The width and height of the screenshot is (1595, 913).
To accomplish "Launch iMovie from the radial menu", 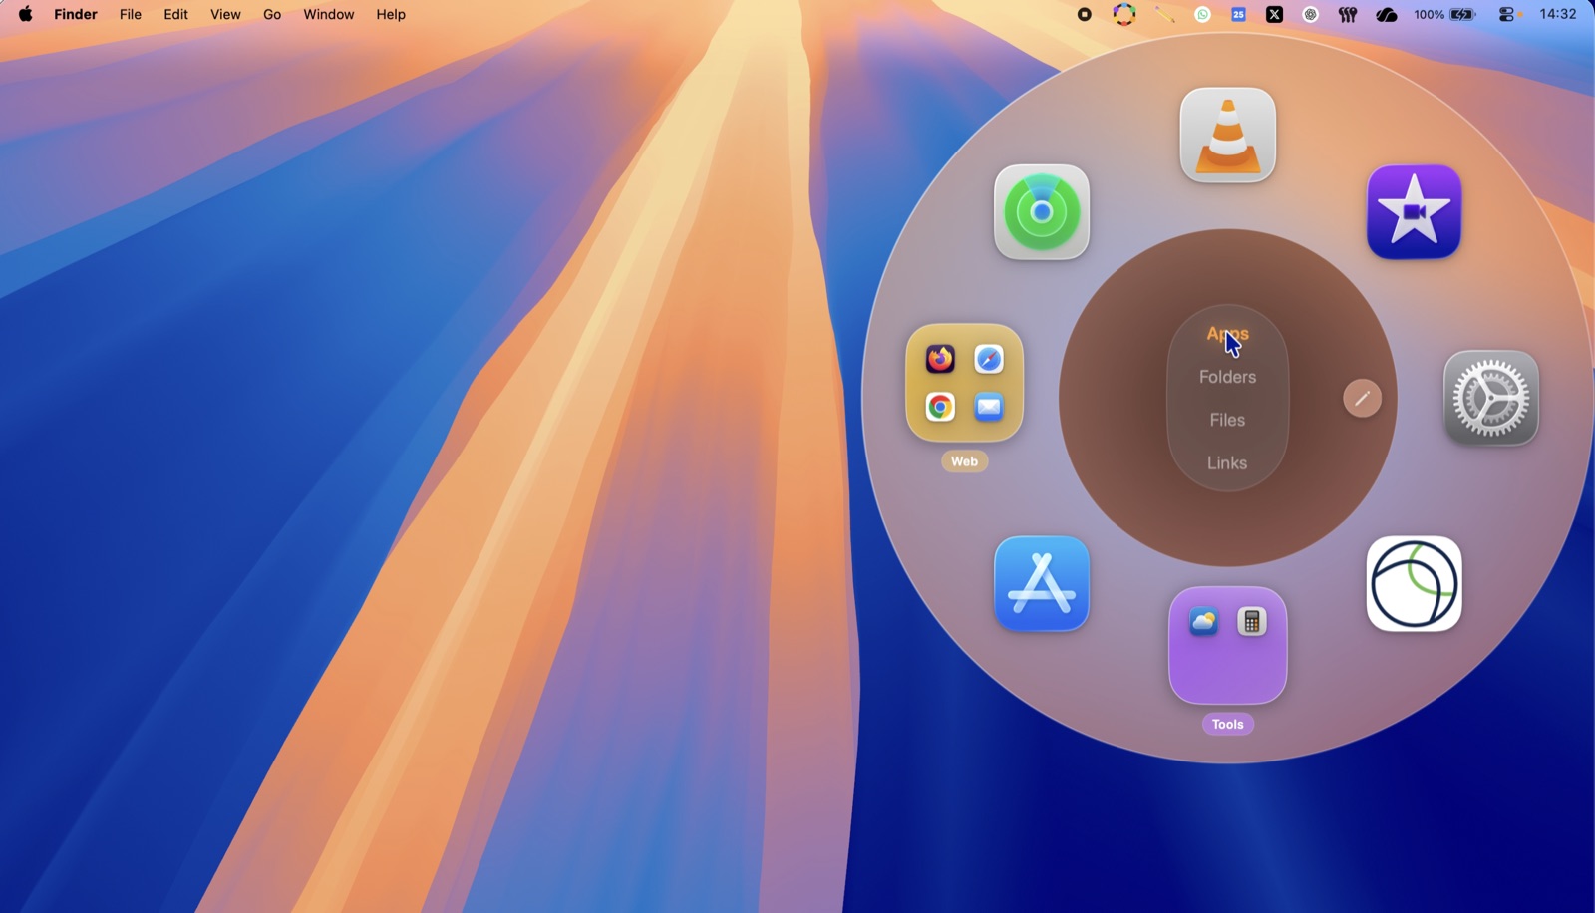I will point(1414,212).
